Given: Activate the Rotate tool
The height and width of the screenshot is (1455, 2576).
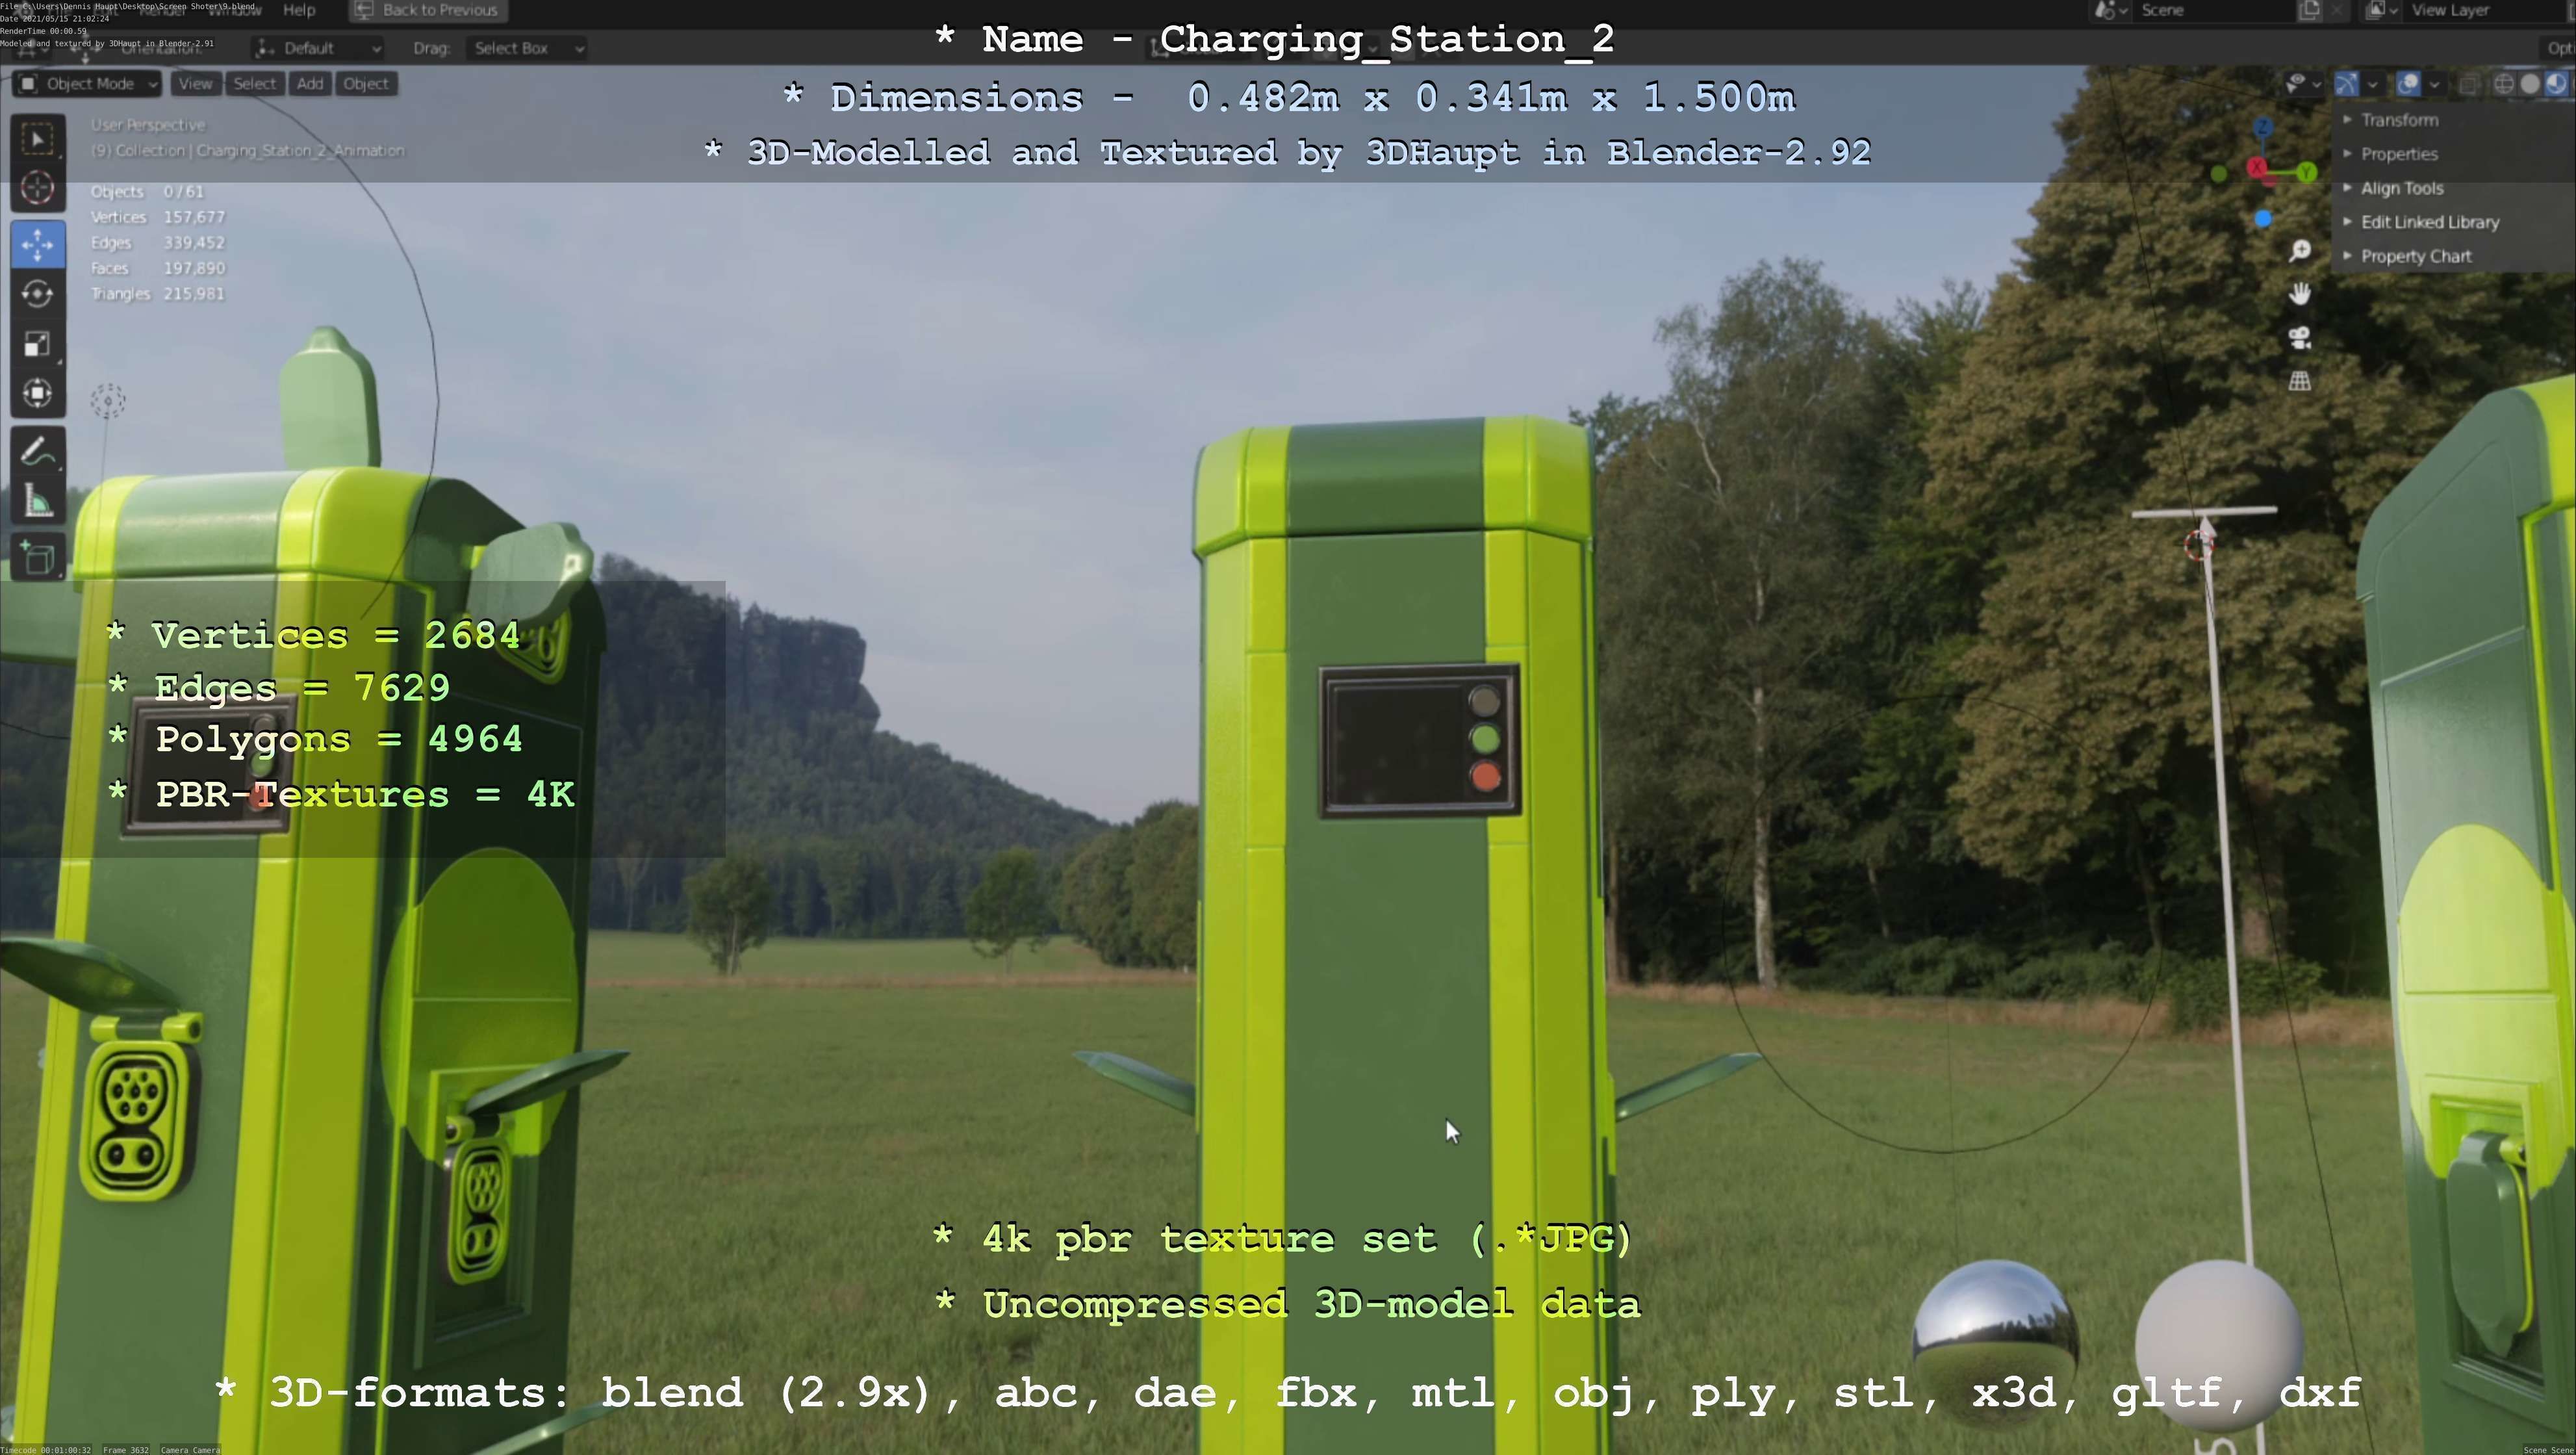Looking at the screenshot, I should tap(38, 294).
